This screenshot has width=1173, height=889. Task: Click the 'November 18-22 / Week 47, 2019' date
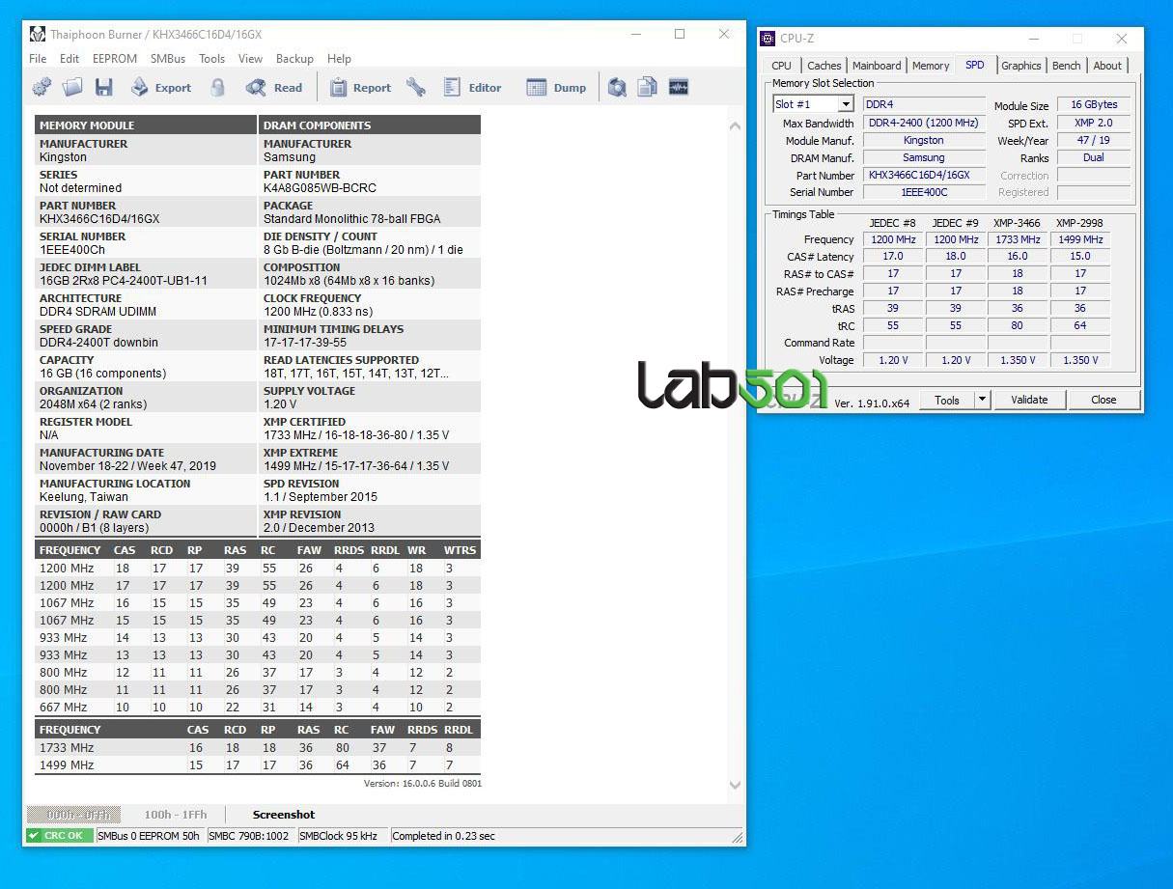point(127,466)
